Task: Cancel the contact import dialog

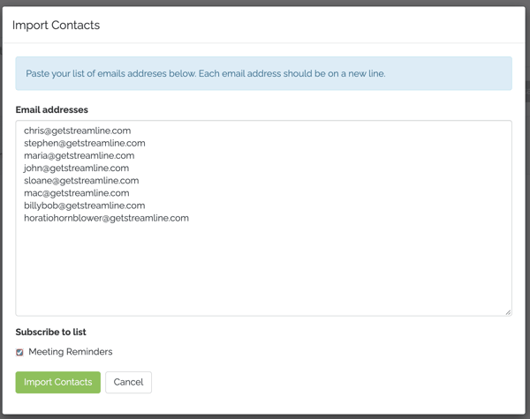Action: click(128, 382)
